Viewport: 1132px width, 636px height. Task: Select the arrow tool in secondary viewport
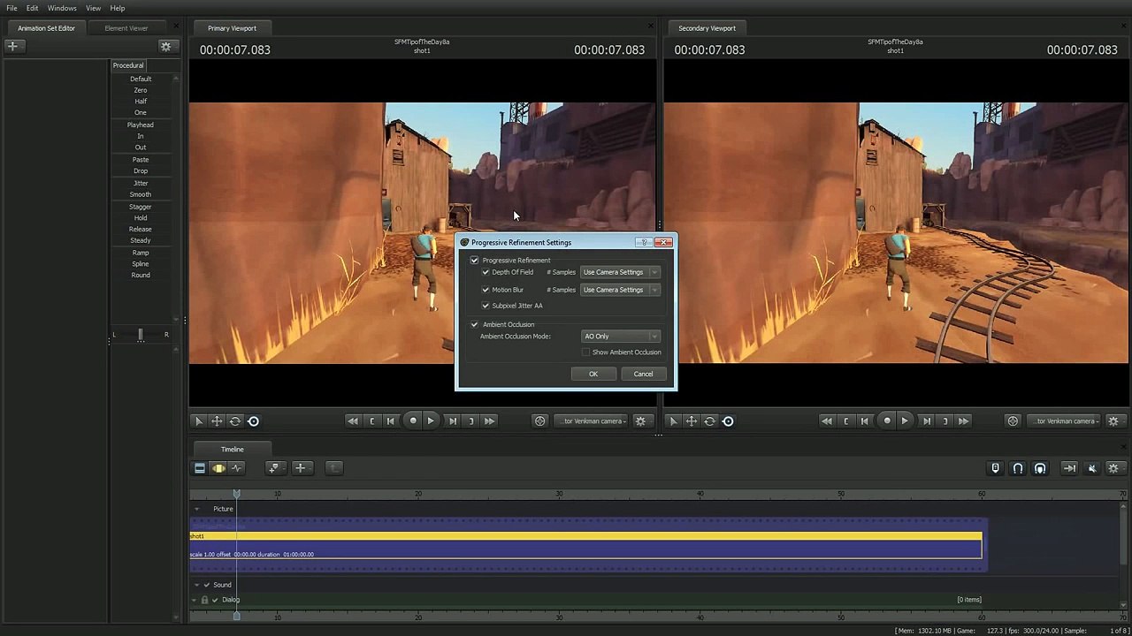tap(673, 421)
